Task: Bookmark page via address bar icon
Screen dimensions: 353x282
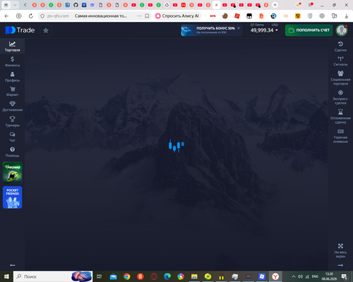Action: pyautogui.click(x=147, y=16)
